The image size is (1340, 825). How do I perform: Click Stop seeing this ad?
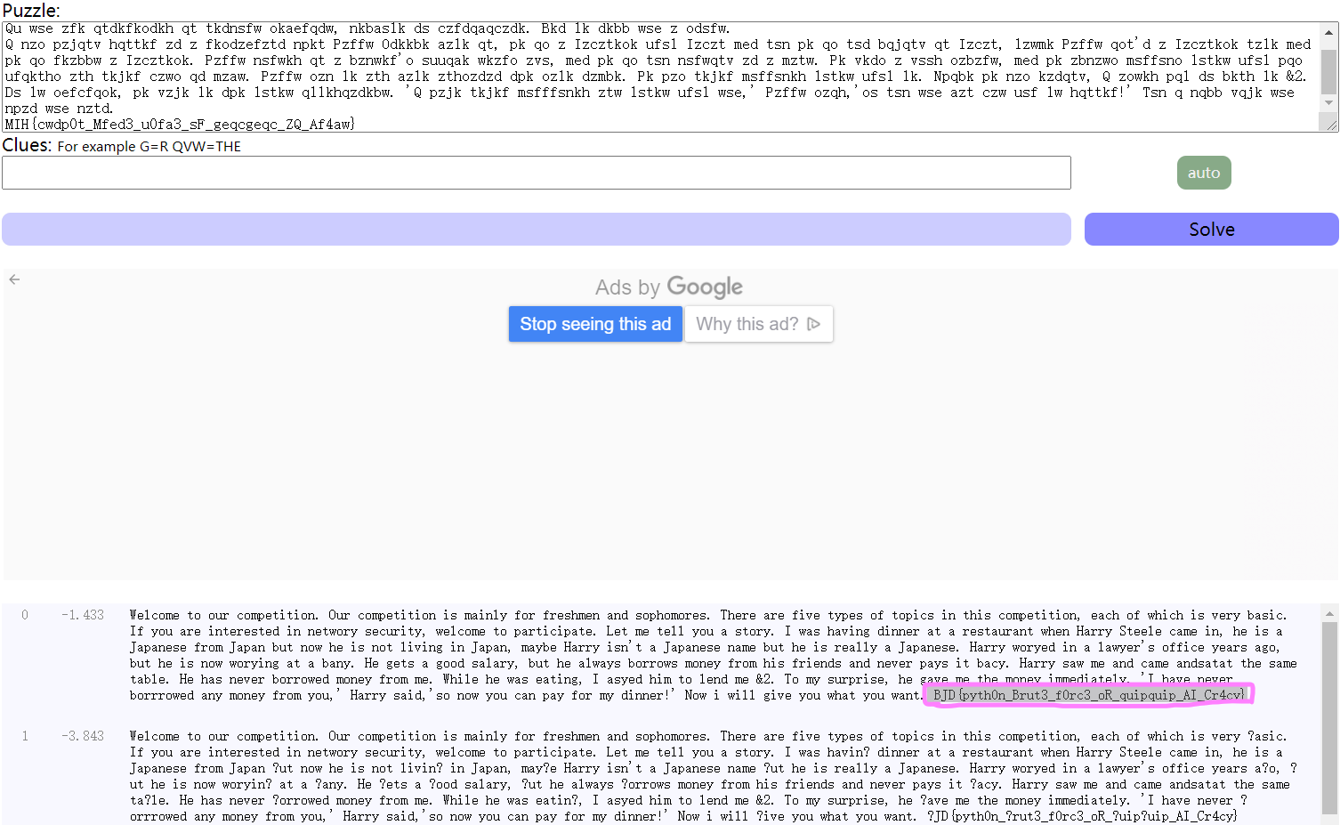(x=595, y=324)
